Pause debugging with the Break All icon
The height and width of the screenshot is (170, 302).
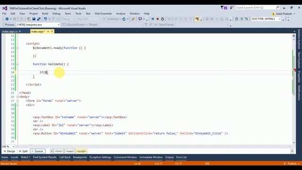(152, 19)
